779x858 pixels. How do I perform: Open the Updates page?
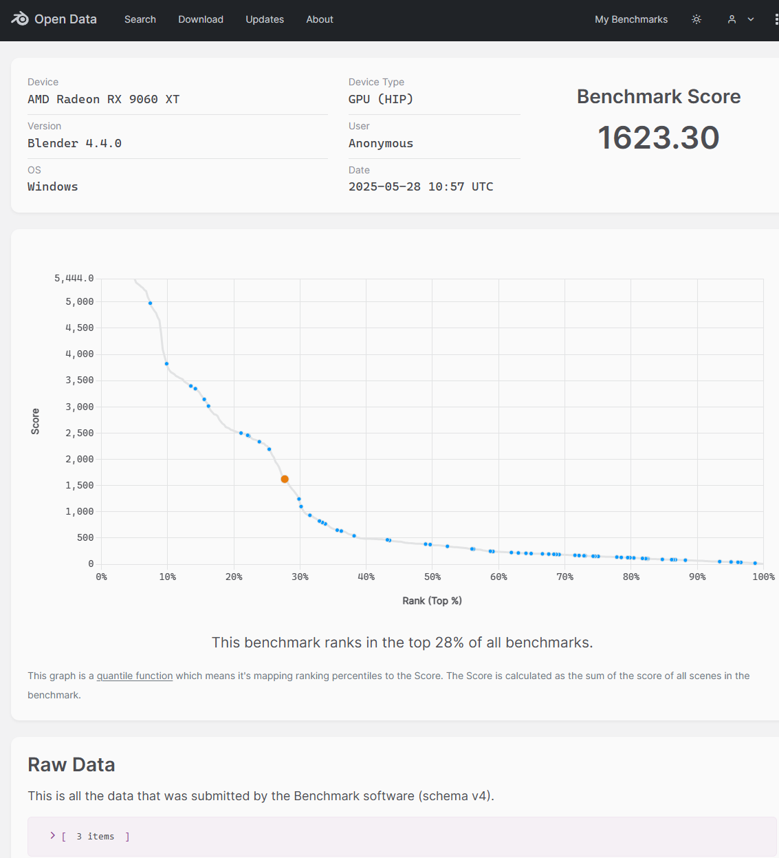point(265,19)
